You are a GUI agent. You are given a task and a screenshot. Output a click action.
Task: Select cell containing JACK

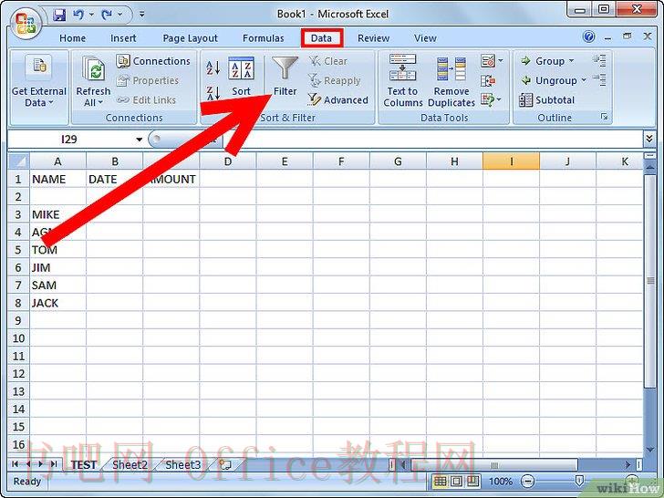click(x=58, y=303)
